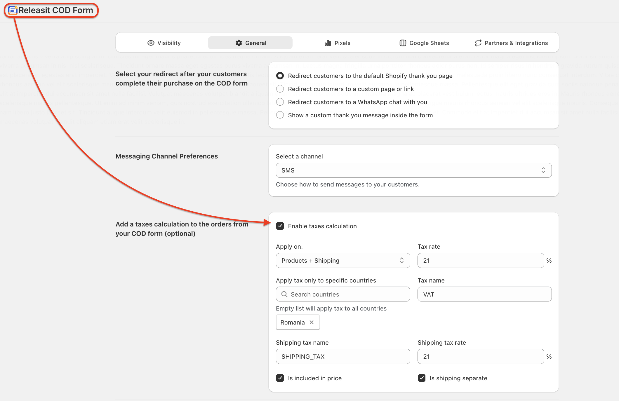
Task: Open the SMS channel dropdown
Action: pos(413,170)
